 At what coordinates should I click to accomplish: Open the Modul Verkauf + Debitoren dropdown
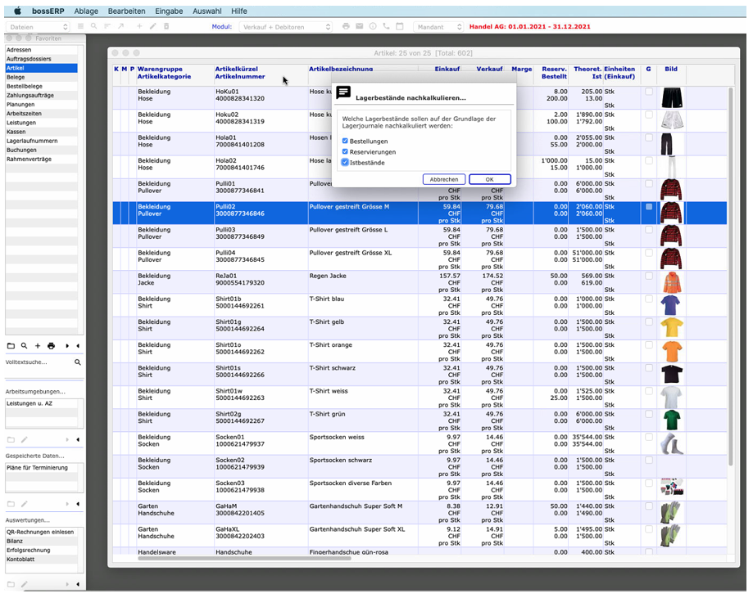(x=287, y=27)
